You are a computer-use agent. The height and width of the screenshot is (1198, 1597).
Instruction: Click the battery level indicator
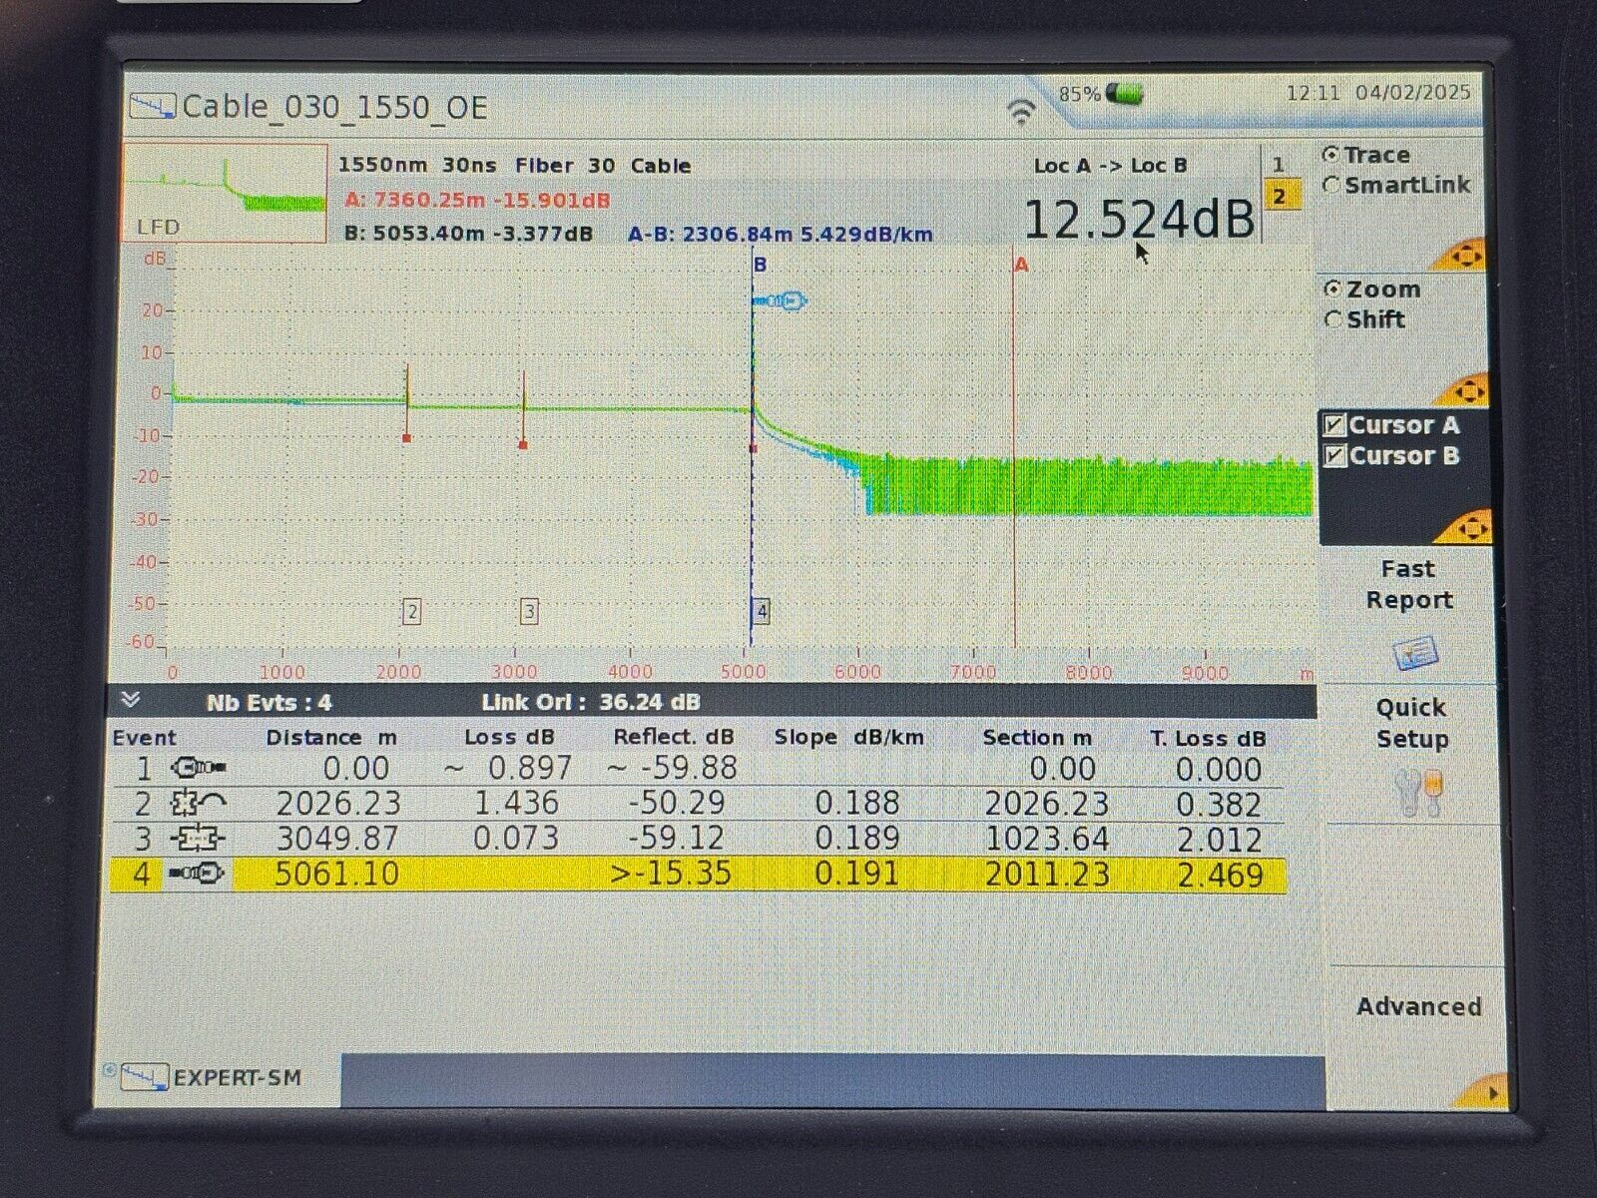(1122, 91)
